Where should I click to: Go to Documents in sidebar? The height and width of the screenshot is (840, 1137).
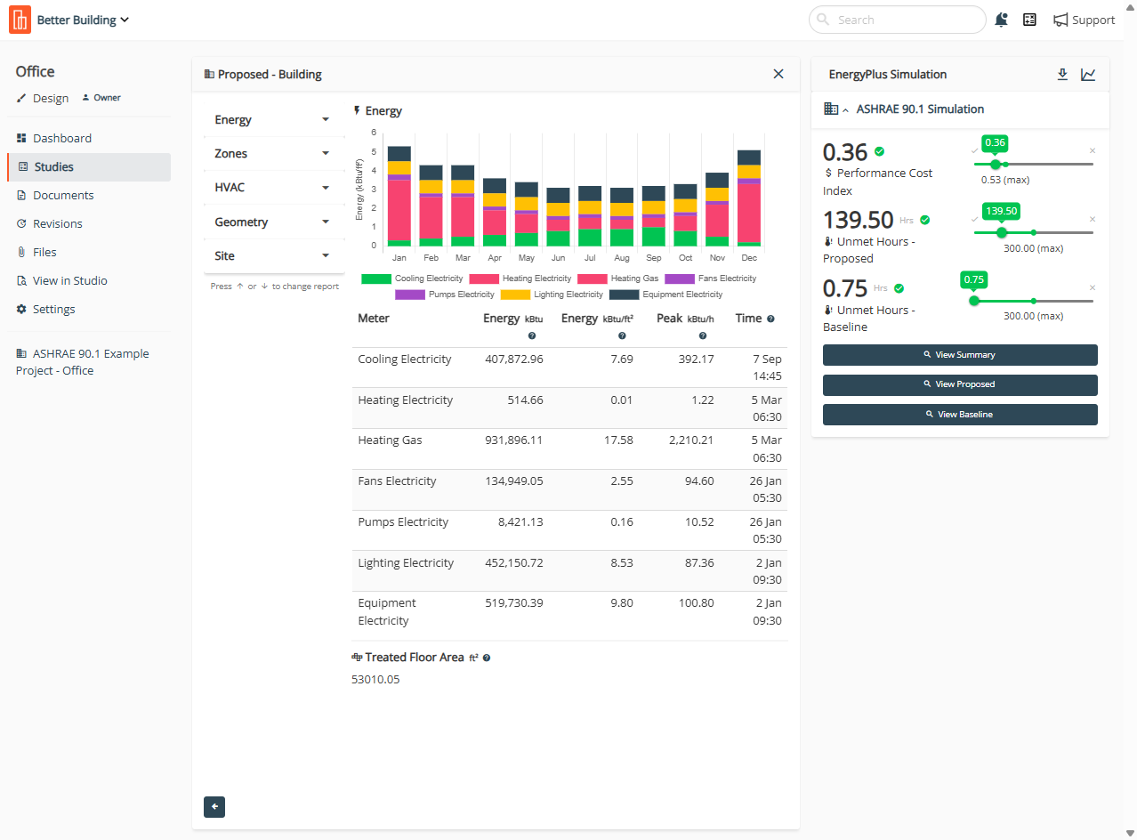click(x=63, y=195)
